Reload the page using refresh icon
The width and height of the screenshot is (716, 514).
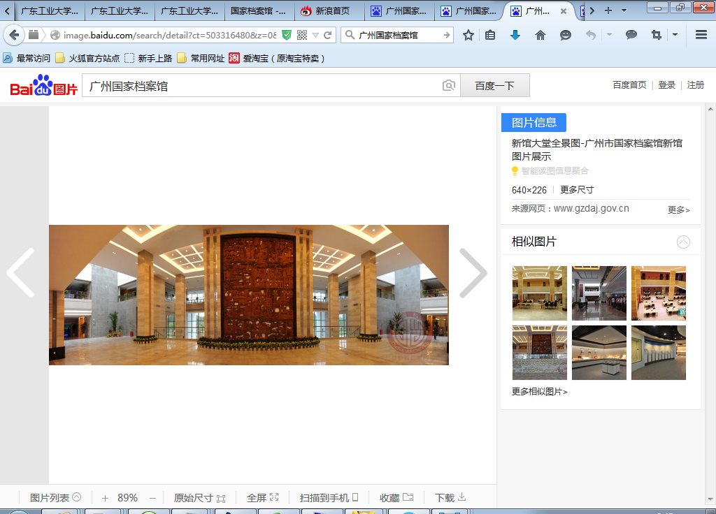click(327, 35)
